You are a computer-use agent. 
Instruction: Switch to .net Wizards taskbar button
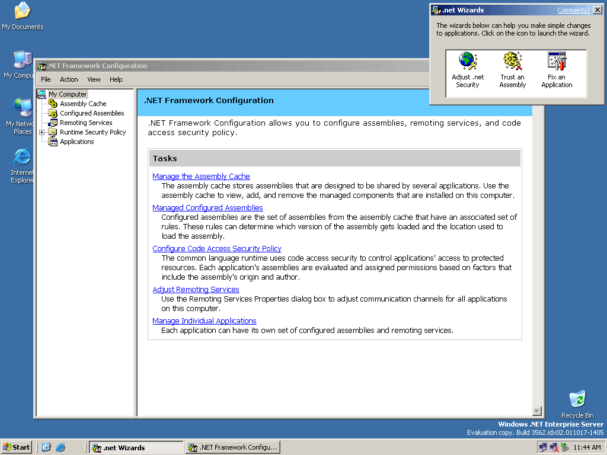click(x=136, y=448)
